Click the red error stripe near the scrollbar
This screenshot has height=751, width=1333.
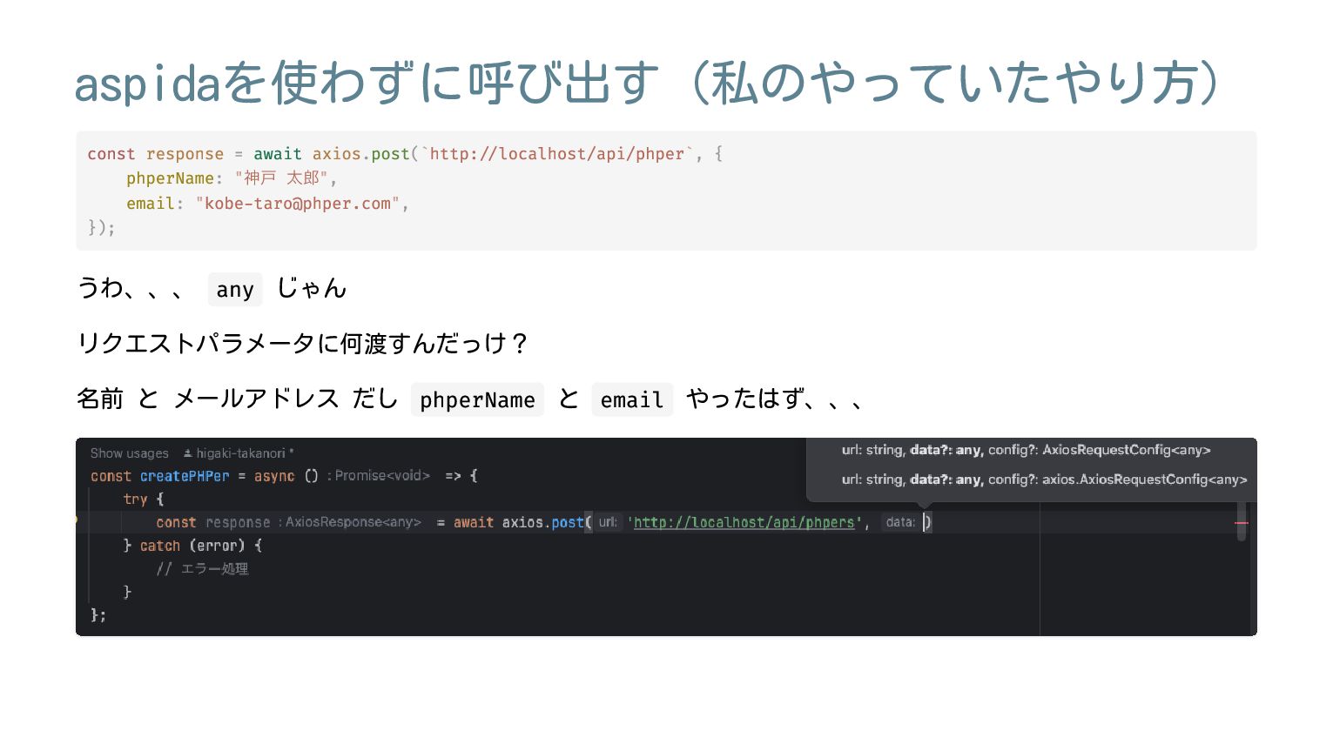(x=1242, y=522)
